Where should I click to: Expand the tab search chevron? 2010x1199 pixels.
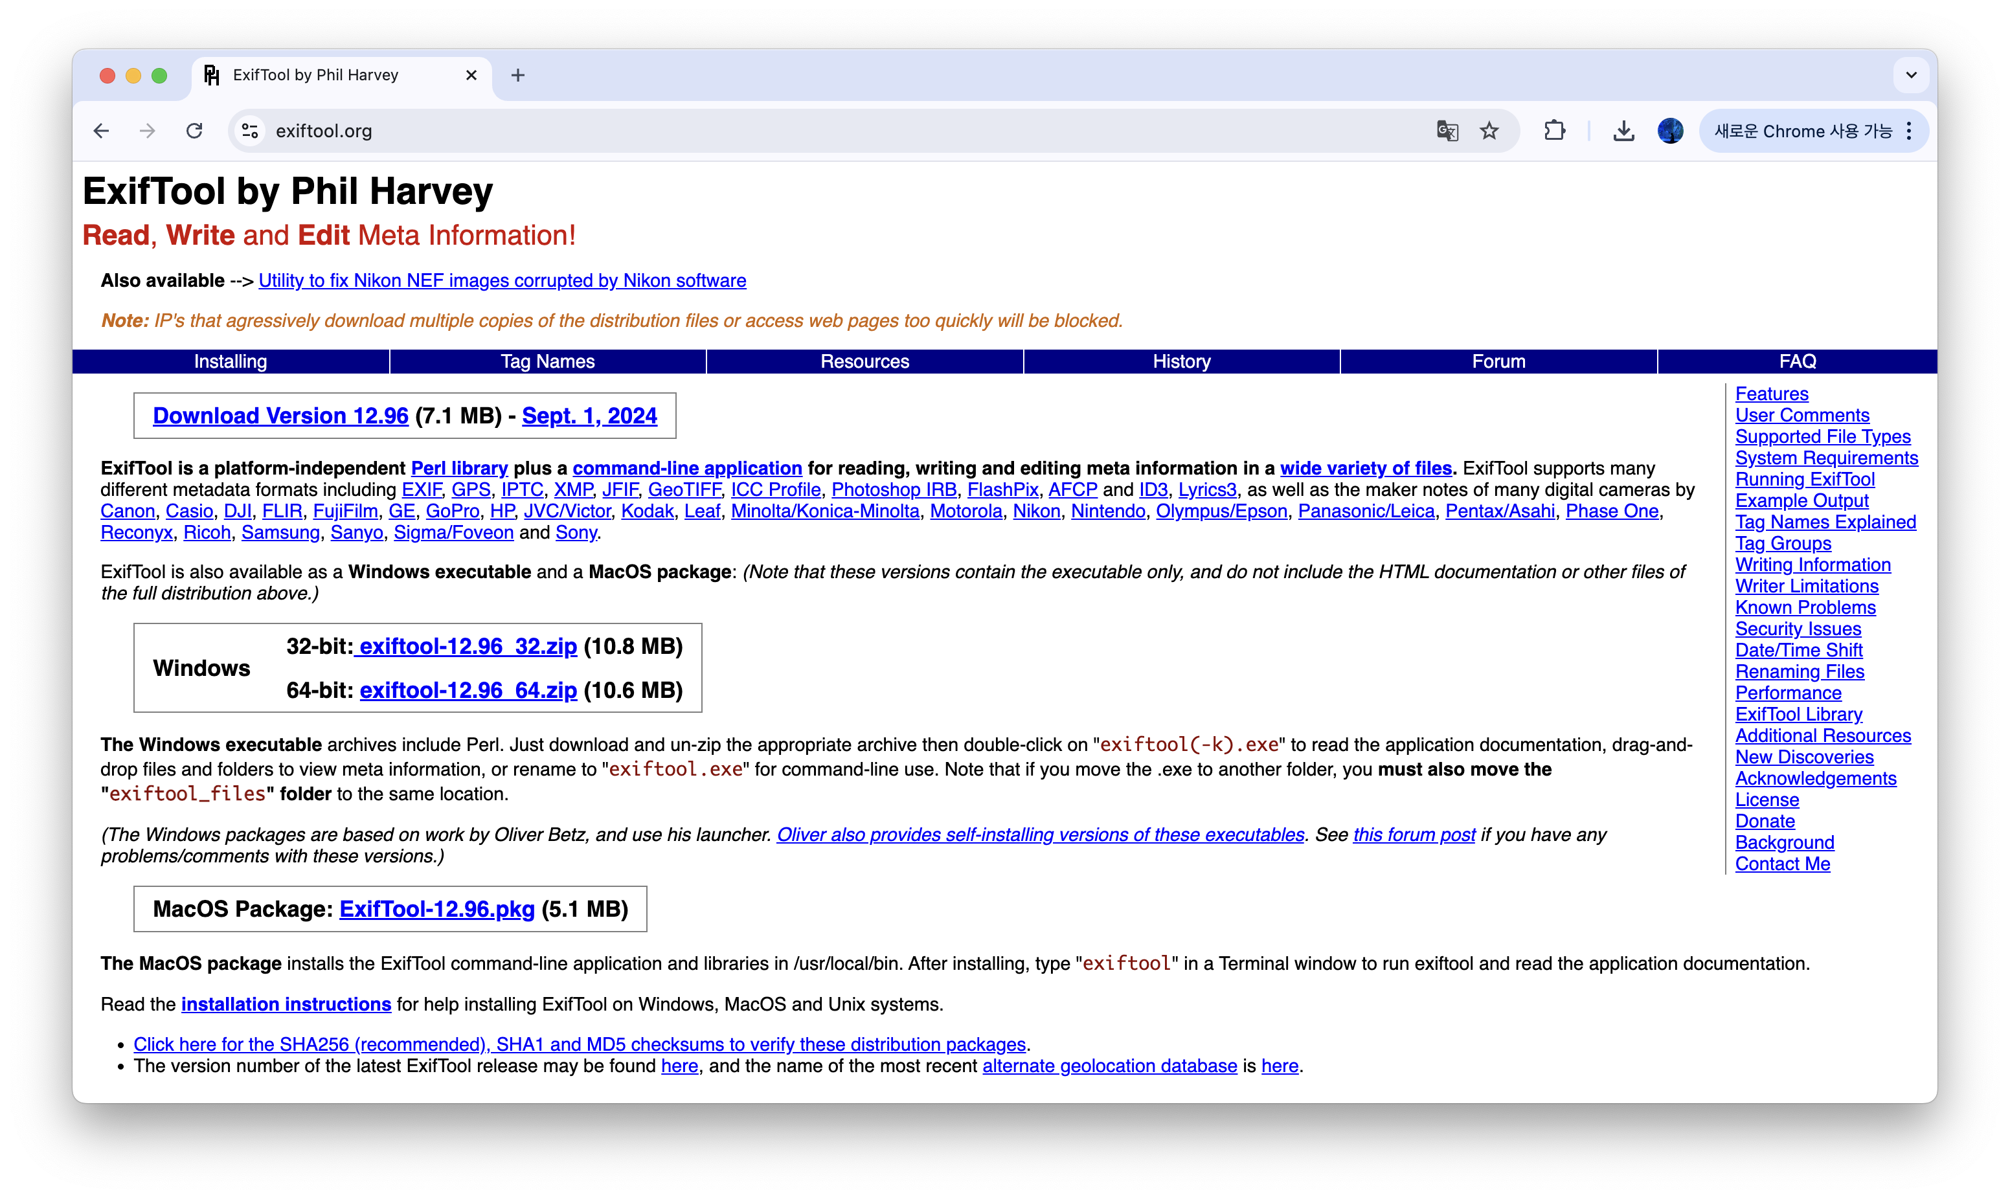(x=1911, y=75)
